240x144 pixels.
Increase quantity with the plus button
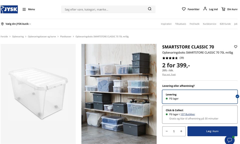click(181, 131)
